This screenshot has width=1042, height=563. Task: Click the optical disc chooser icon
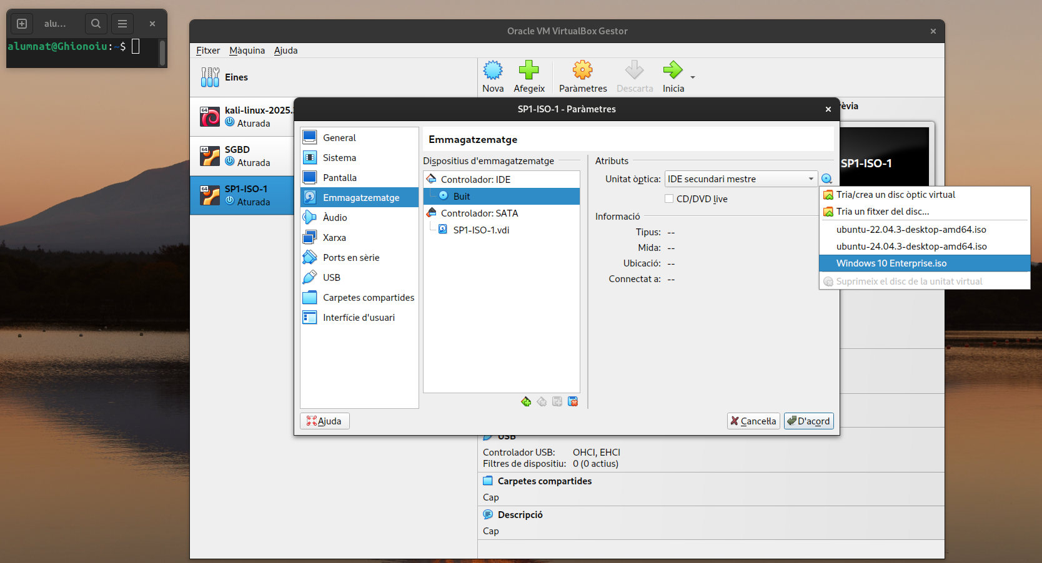[826, 179]
